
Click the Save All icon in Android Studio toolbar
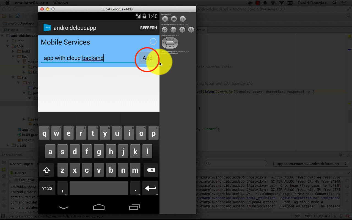[x=11, y=16]
